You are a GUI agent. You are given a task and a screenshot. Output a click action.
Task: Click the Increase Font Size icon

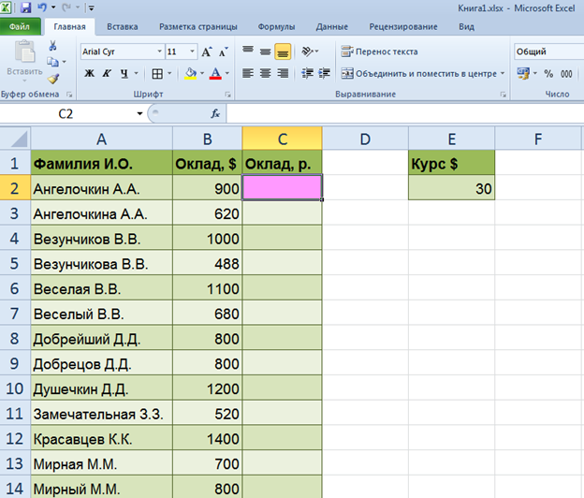pyautogui.click(x=207, y=51)
